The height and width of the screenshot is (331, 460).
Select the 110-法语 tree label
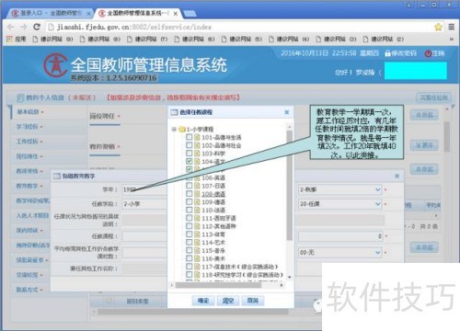tap(213, 210)
